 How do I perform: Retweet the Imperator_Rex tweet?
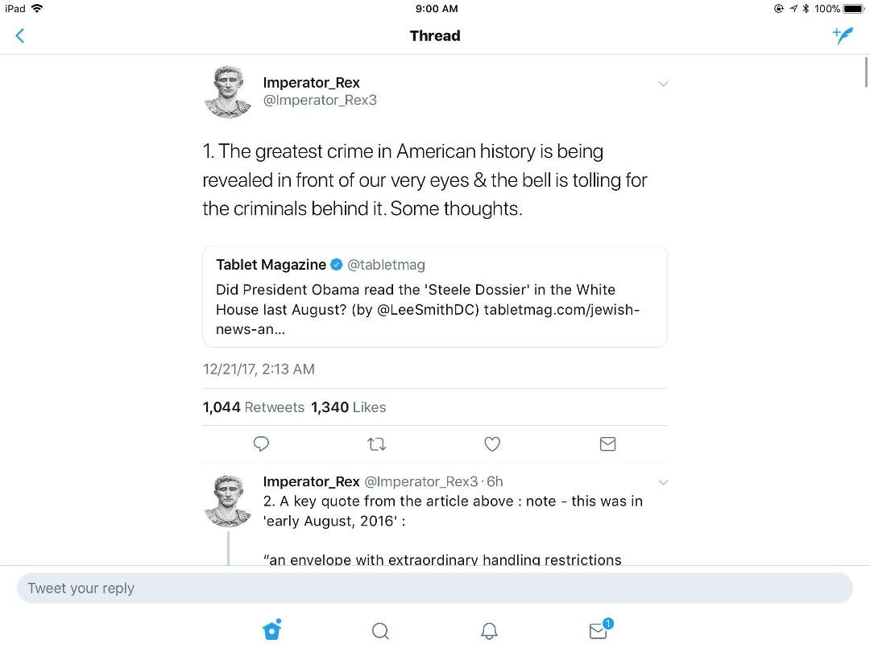pyautogui.click(x=377, y=444)
